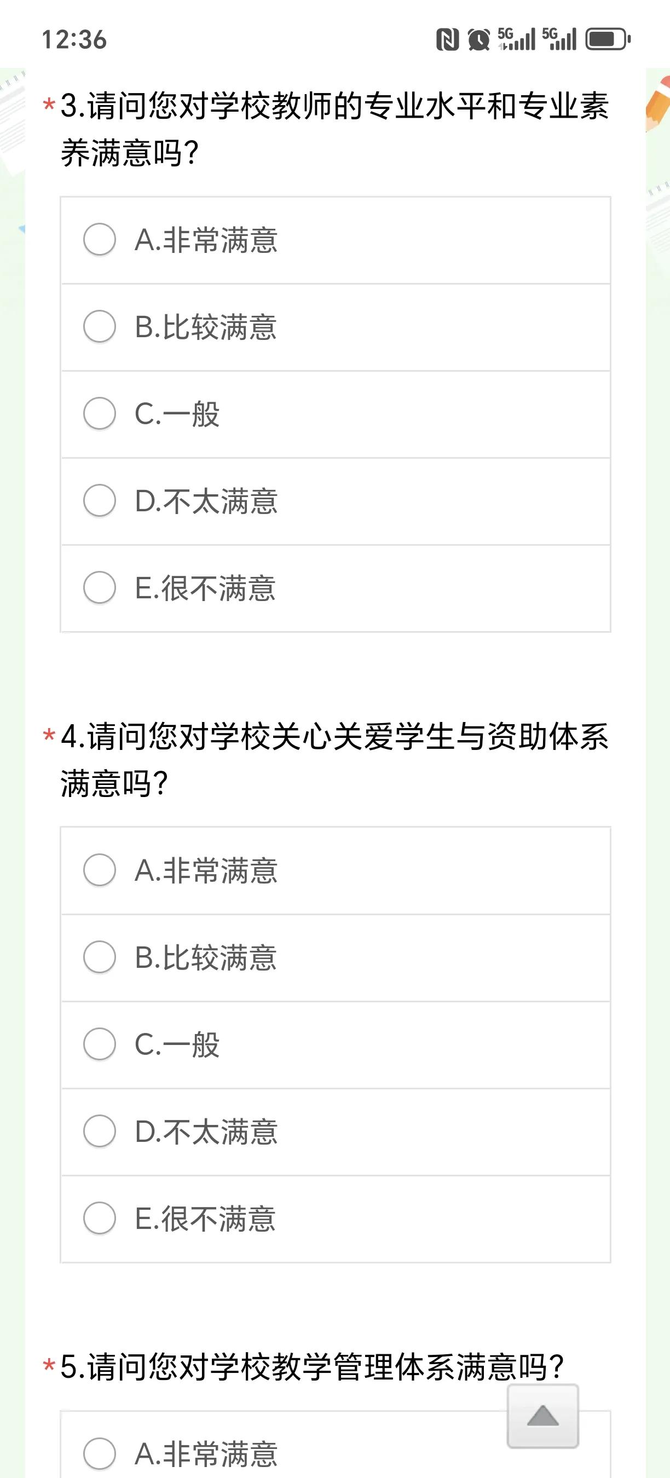Tap the scroll-to-top arrow button
Screen dimensions: 670x1478
point(542,1416)
